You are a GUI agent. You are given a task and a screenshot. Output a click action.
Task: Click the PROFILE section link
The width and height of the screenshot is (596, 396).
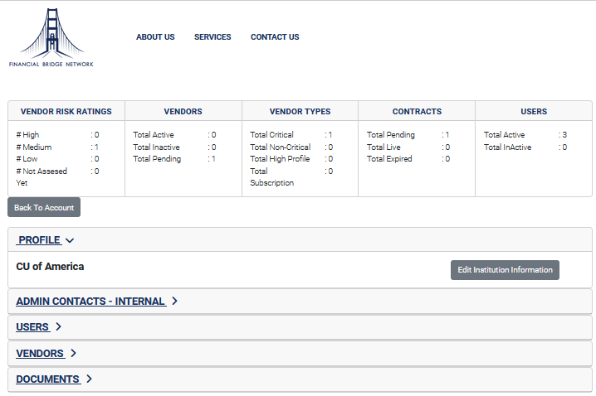[39, 240]
